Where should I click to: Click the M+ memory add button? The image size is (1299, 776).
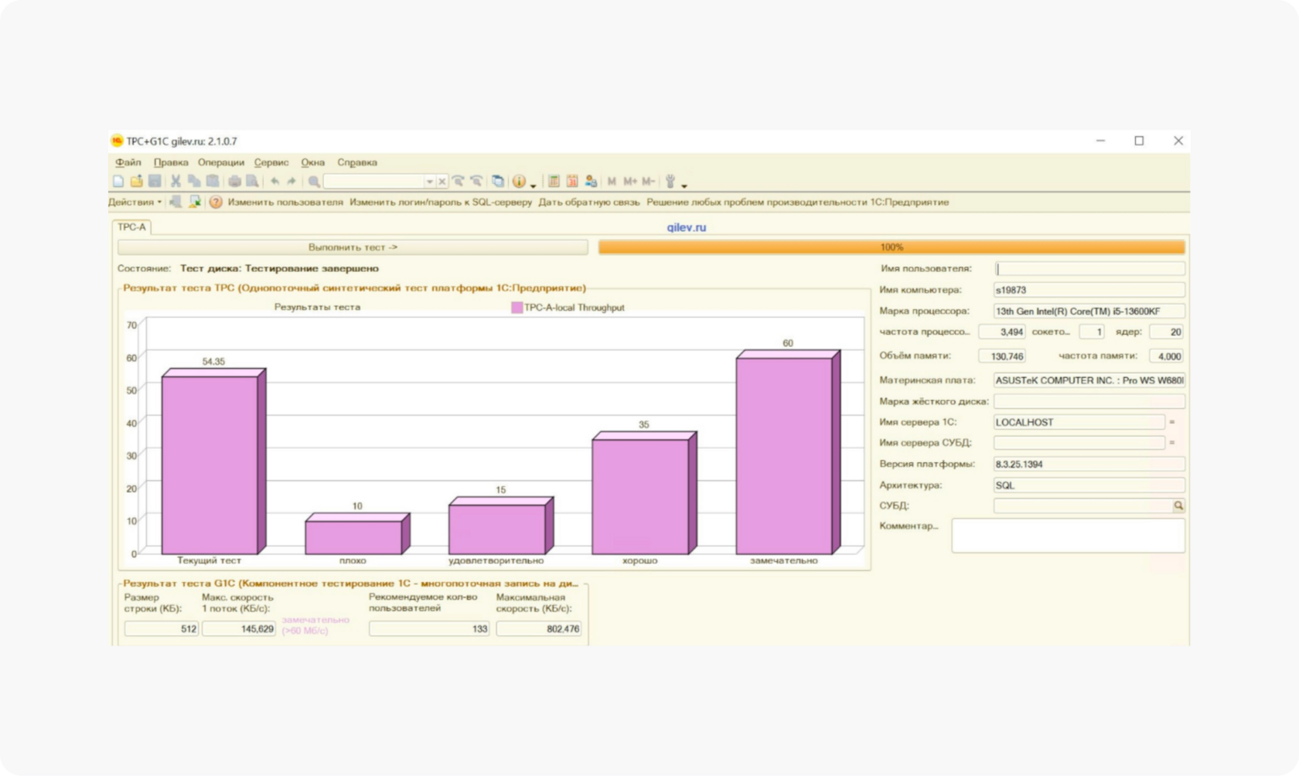point(630,182)
